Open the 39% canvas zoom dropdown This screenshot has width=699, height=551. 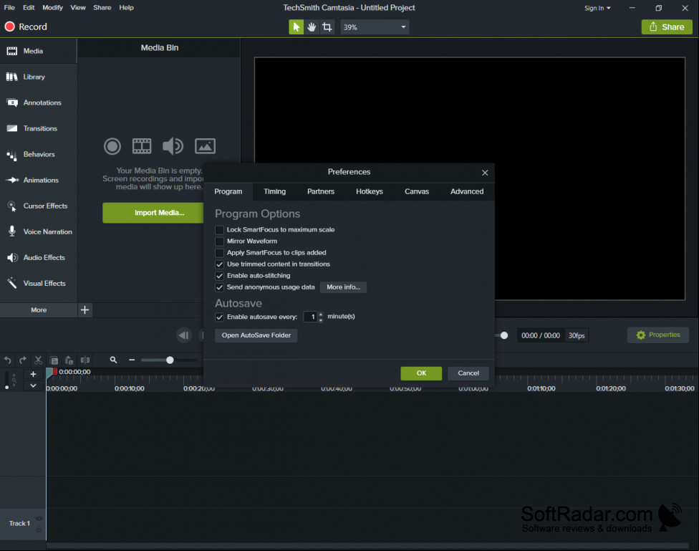point(375,27)
